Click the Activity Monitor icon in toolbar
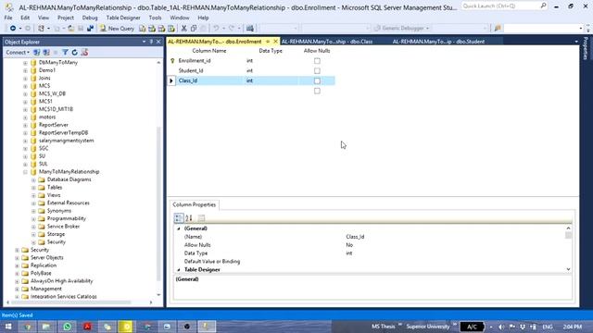 [250, 29]
